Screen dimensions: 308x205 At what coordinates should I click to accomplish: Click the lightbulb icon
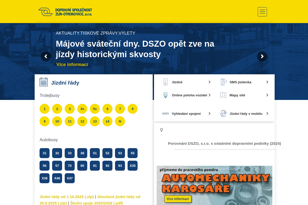point(161,130)
